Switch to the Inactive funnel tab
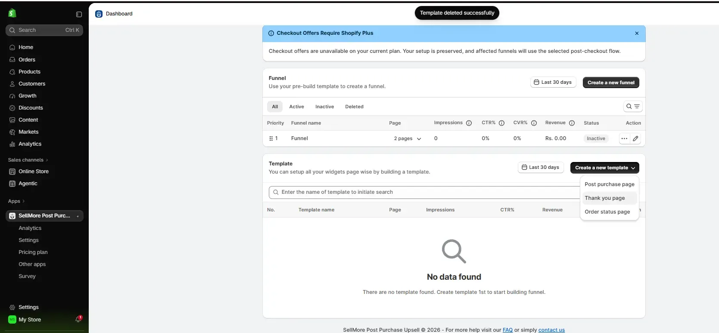 coord(324,107)
